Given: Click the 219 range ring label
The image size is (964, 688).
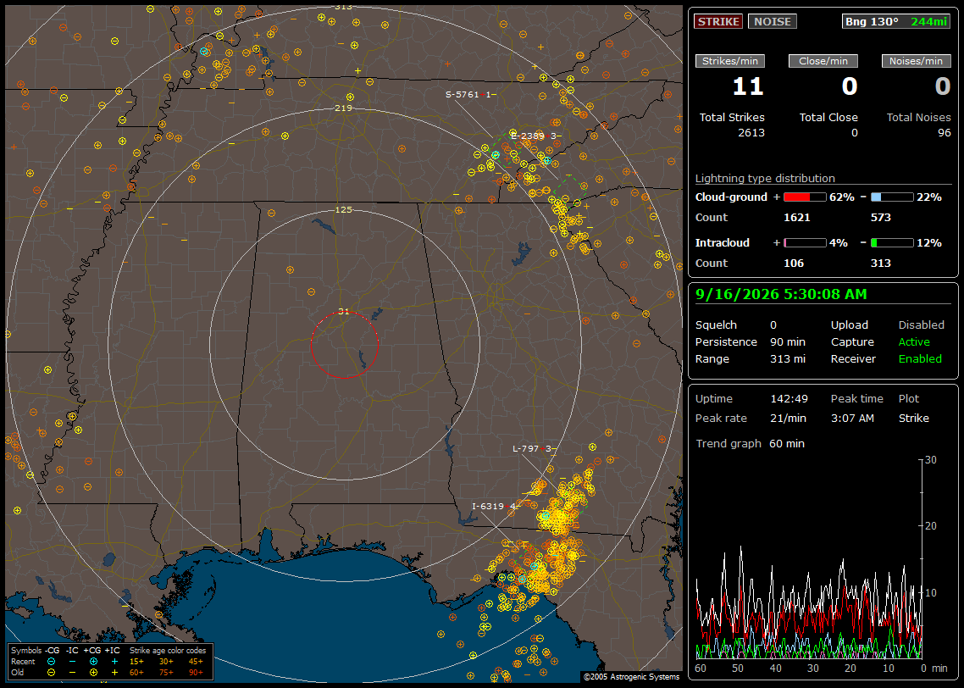Looking at the screenshot, I should pyautogui.click(x=344, y=108).
